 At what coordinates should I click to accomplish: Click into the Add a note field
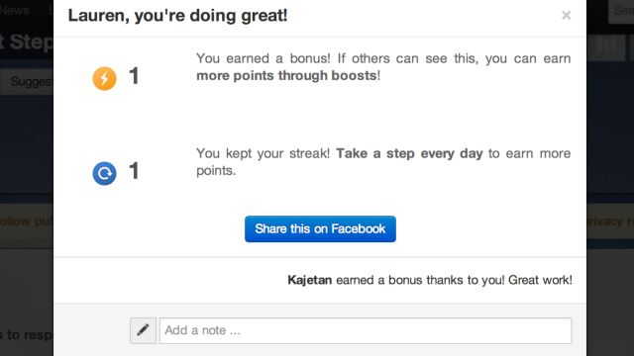tap(366, 330)
